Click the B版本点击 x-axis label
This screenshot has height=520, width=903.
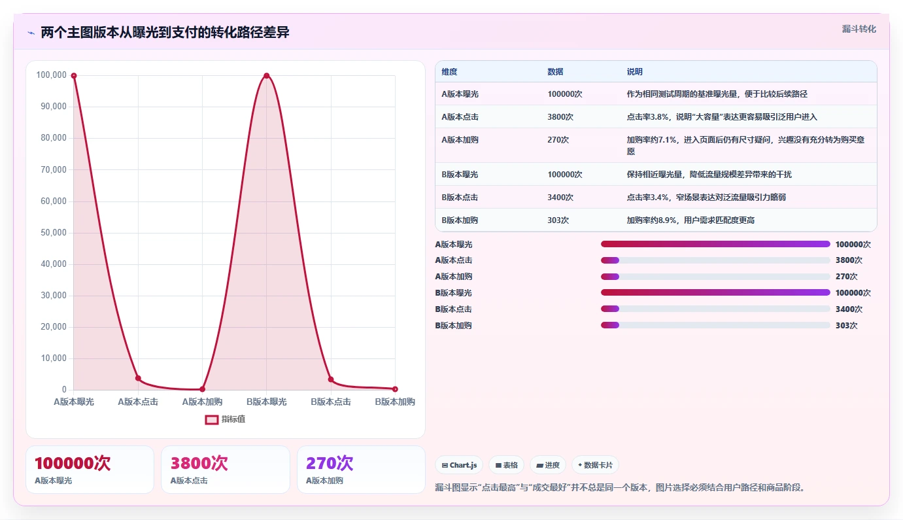(x=331, y=402)
